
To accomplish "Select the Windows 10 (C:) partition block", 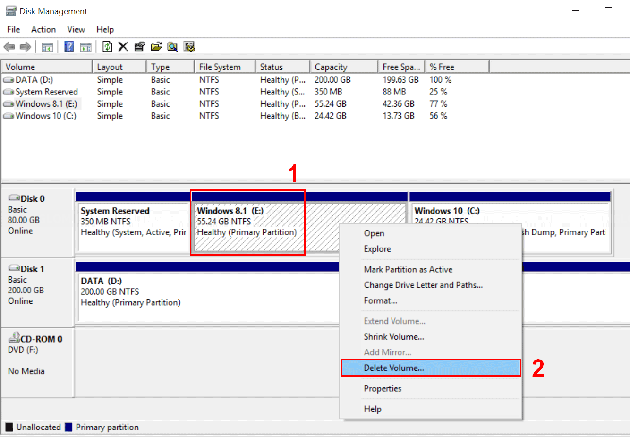I will [x=510, y=222].
